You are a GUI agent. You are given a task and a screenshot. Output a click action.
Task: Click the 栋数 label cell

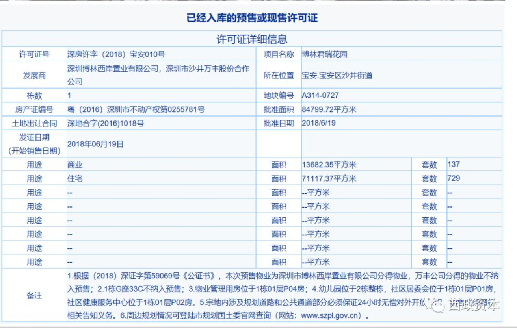(x=34, y=96)
